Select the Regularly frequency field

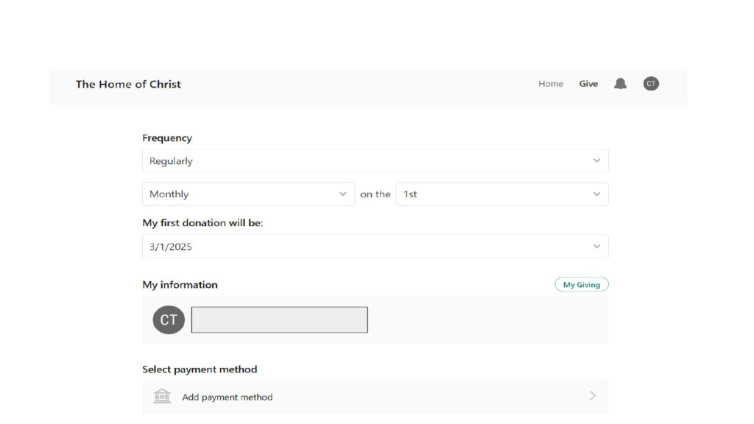(376, 160)
